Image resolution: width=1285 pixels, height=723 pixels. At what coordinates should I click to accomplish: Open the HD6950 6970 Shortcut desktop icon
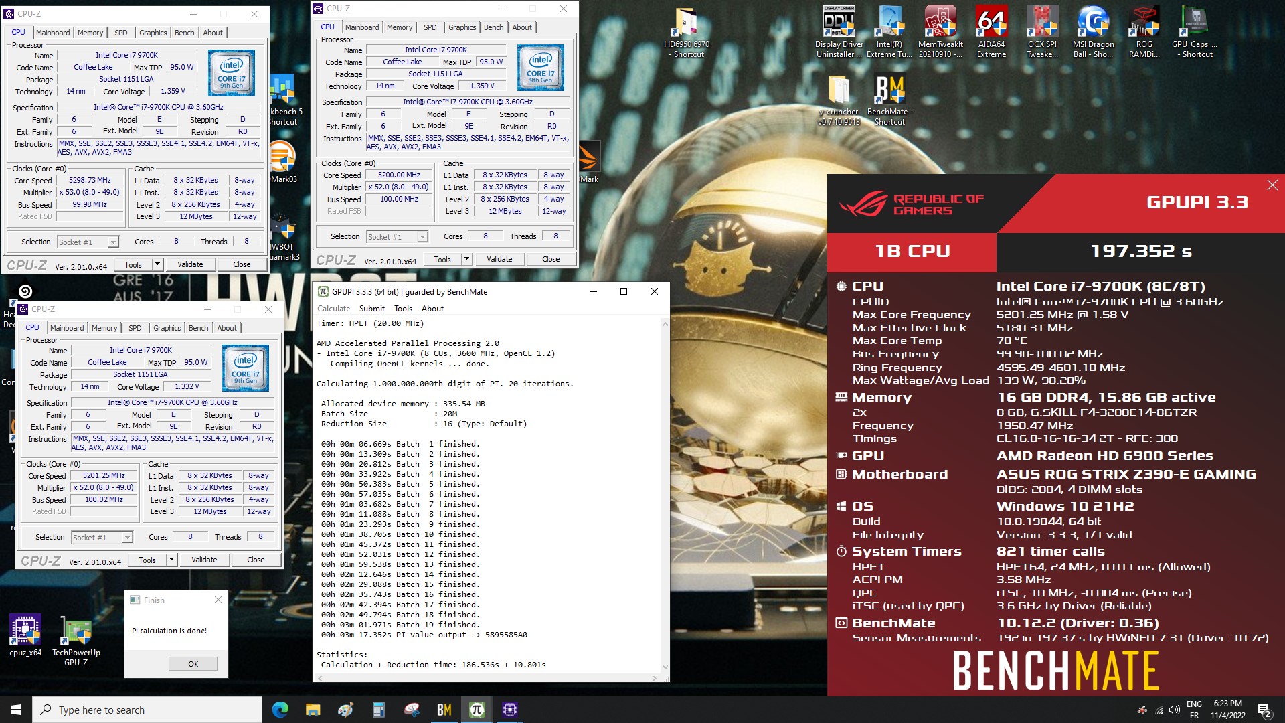tap(687, 32)
